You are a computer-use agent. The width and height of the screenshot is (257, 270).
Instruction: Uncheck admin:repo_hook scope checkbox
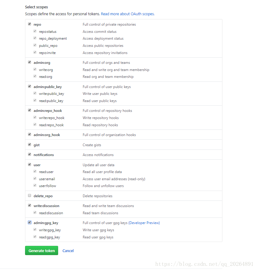click(x=30, y=110)
